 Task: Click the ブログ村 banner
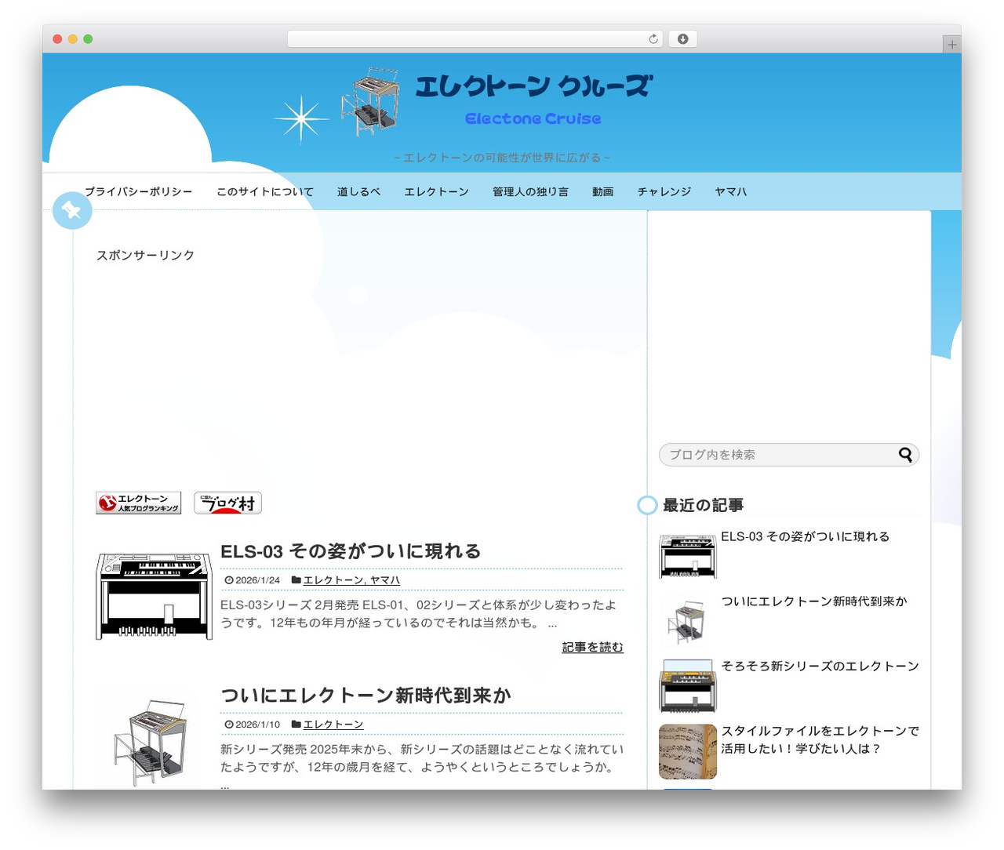coord(227,503)
